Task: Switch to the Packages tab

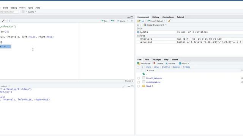Action: 156,60
